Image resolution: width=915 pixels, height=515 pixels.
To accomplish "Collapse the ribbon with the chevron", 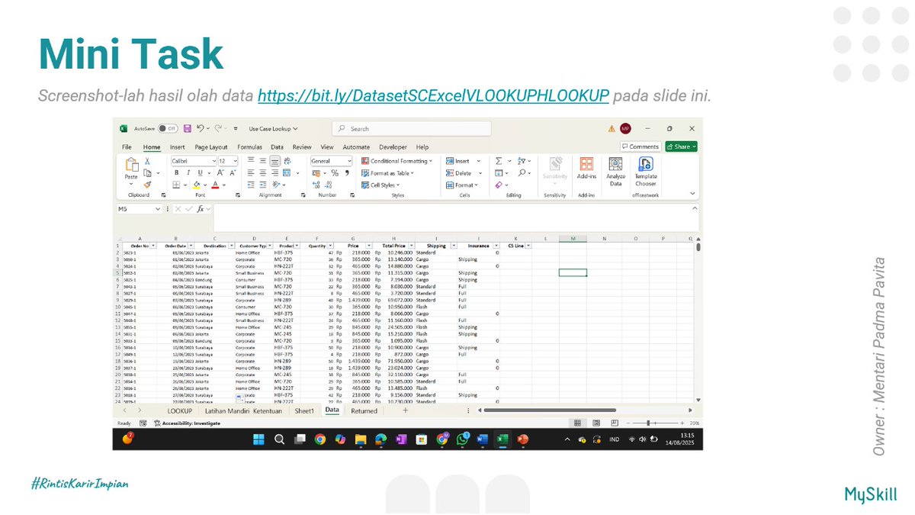I will 692,194.
